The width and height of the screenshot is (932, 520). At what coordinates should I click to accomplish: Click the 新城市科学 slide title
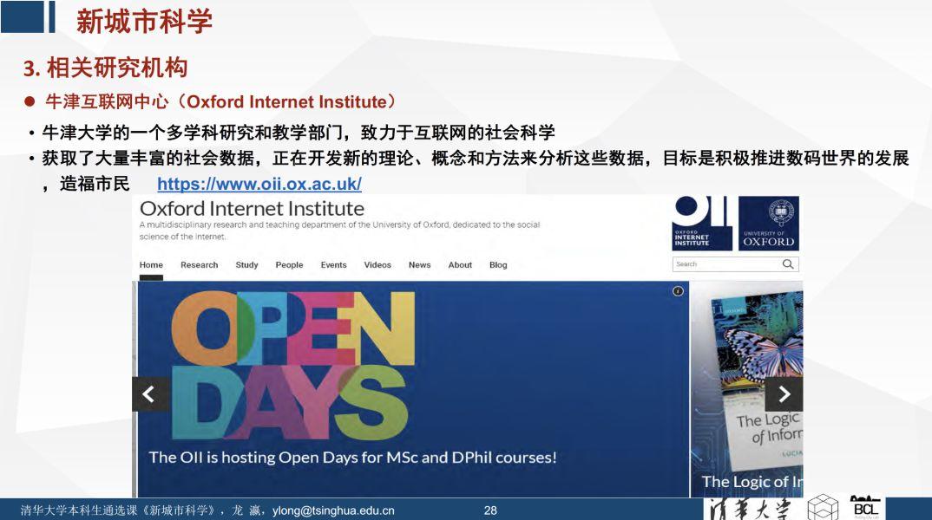click(x=144, y=22)
